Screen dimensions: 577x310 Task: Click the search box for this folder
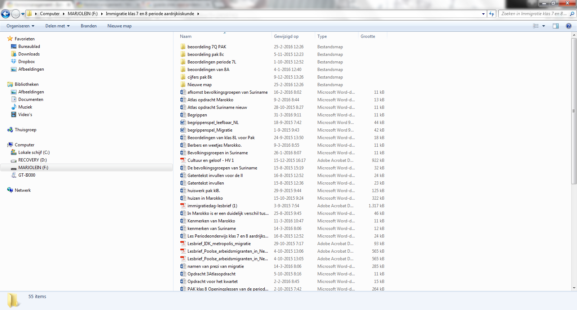[x=534, y=14]
